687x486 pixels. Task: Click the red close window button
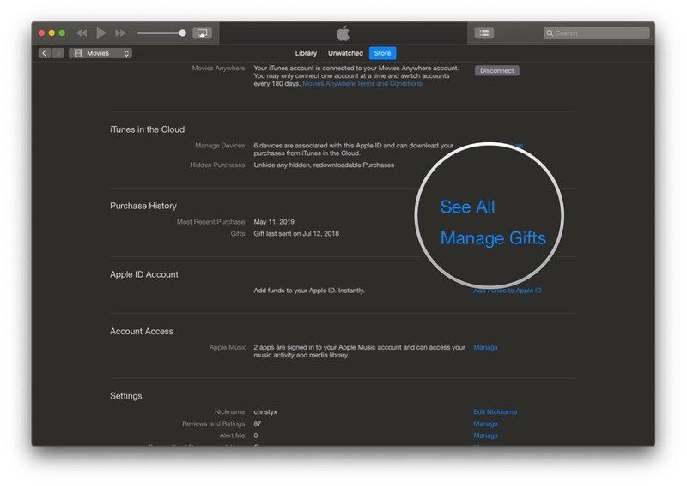click(x=41, y=33)
